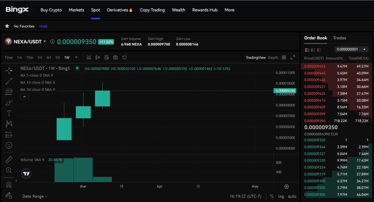Collapse the indicator legend chevron

click(24, 97)
